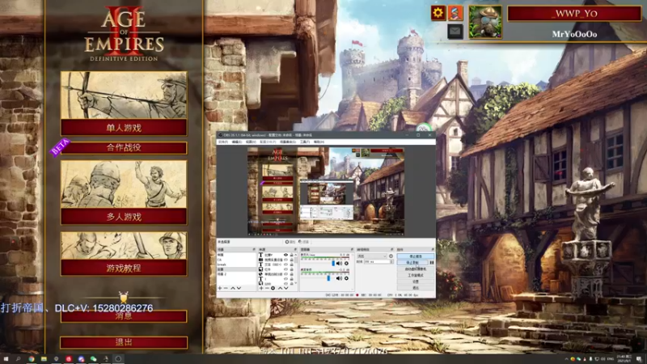Open first audio channel settings gear

coord(347,264)
